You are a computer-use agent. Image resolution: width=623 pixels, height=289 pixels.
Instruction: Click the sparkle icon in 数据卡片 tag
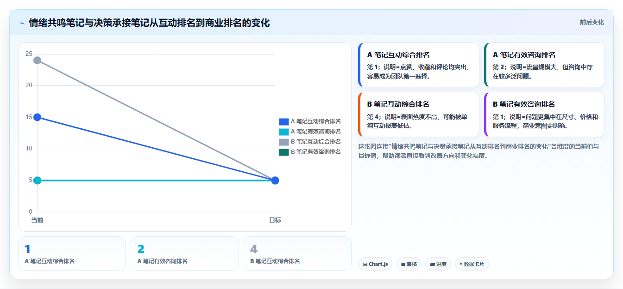pos(461,264)
